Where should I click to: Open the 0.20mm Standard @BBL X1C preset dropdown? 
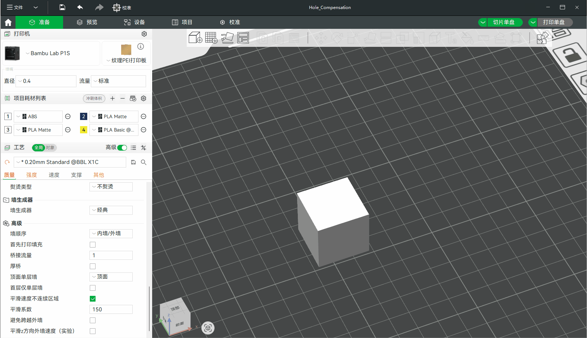tap(70, 162)
